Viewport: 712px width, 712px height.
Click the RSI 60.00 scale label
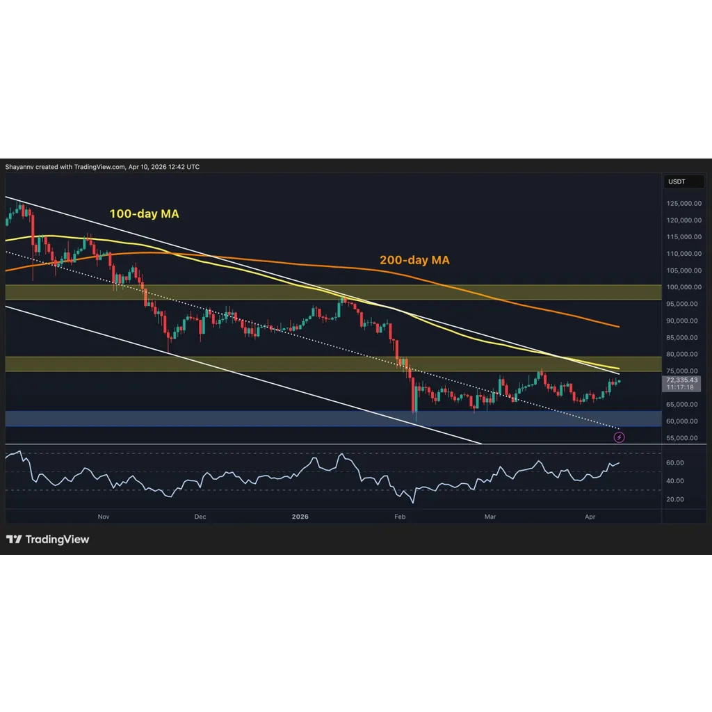point(674,462)
